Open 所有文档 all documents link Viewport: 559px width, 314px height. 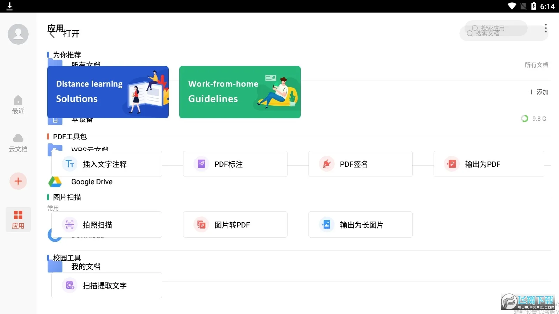click(x=536, y=65)
